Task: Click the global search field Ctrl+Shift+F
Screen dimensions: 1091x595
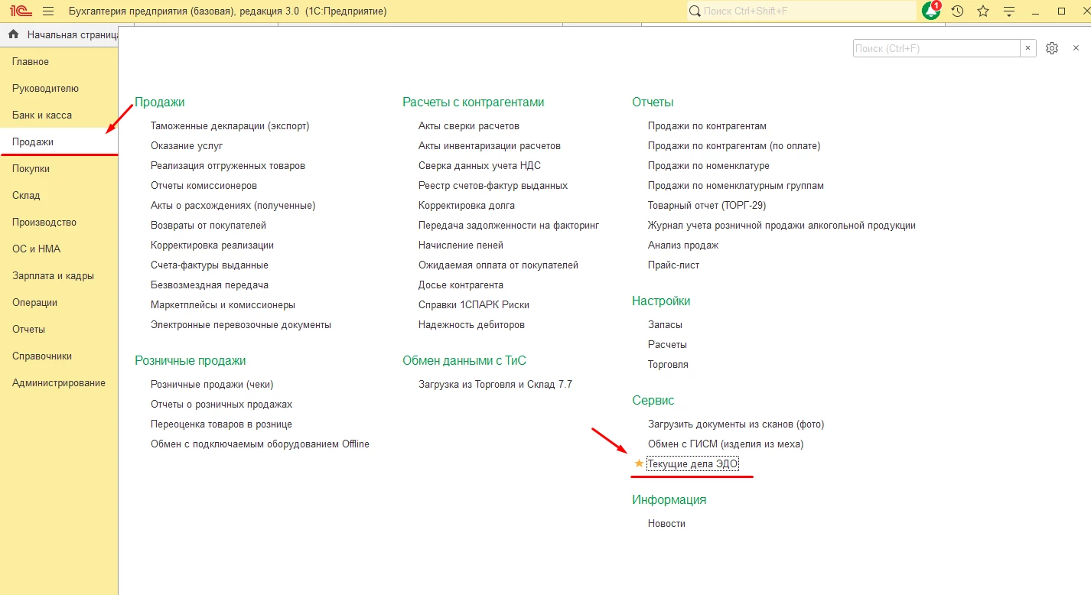Action: [x=803, y=11]
